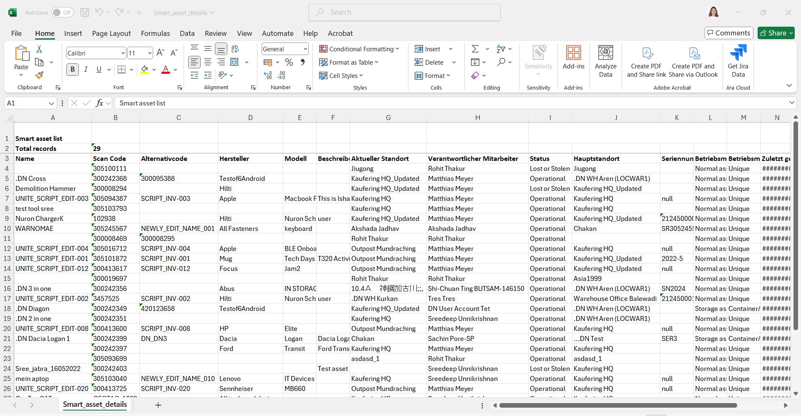
Task: Open the Comments pane button
Action: click(x=728, y=33)
